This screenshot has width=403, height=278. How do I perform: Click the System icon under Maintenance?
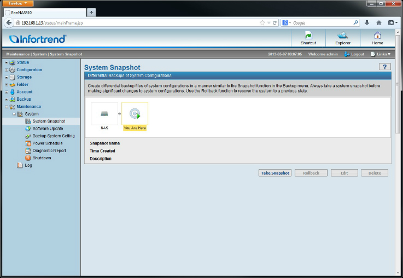(x=20, y=114)
